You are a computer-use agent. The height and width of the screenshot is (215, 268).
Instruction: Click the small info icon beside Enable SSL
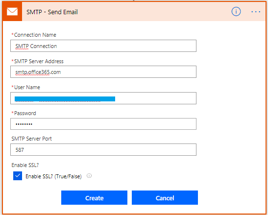click(89, 176)
